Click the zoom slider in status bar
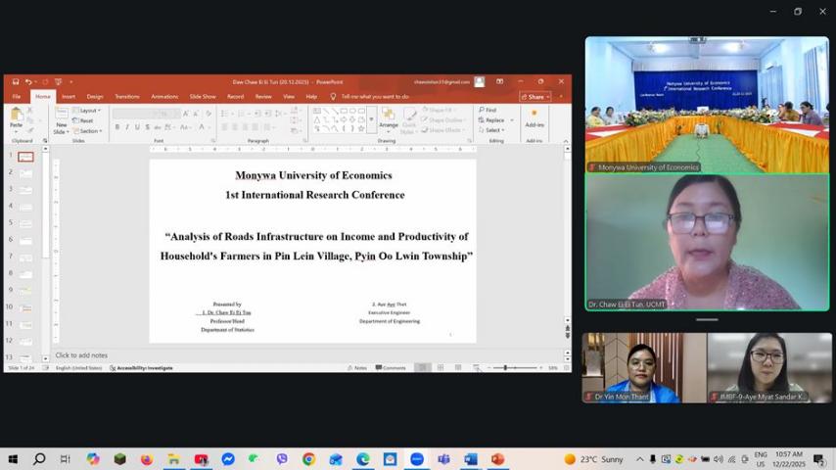This screenshot has width=836, height=470. pos(506,367)
